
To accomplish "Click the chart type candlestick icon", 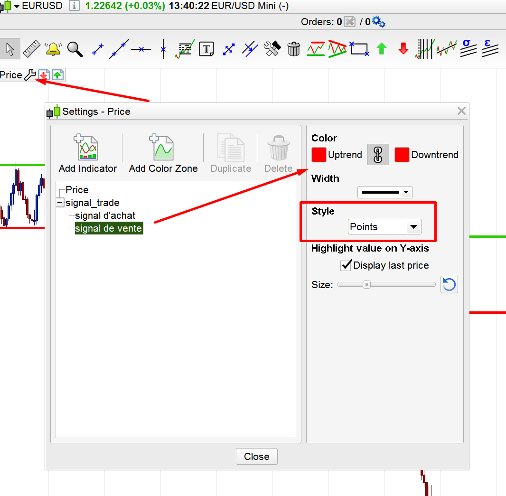I will [6, 6].
